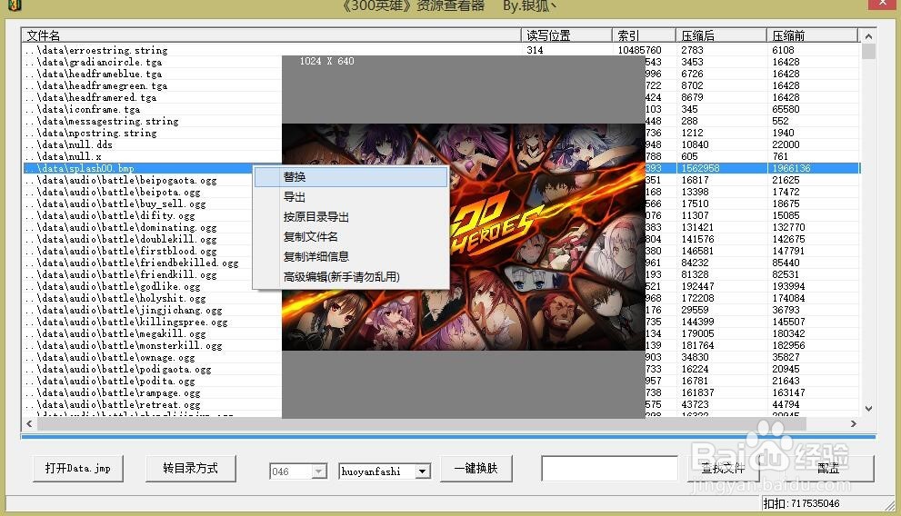This screenshot has height=516, width=901.
Task: Sort by the 压缩前 column header
Action: 812,35
